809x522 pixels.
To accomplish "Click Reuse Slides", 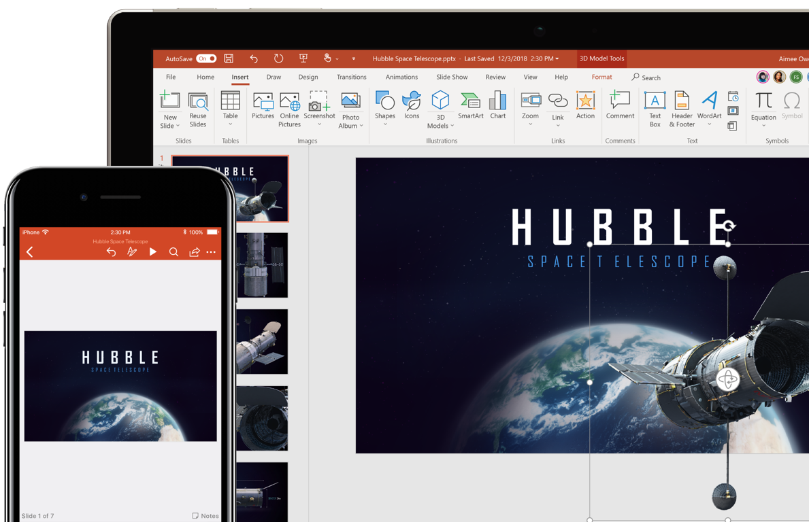I will coord(197,109).
